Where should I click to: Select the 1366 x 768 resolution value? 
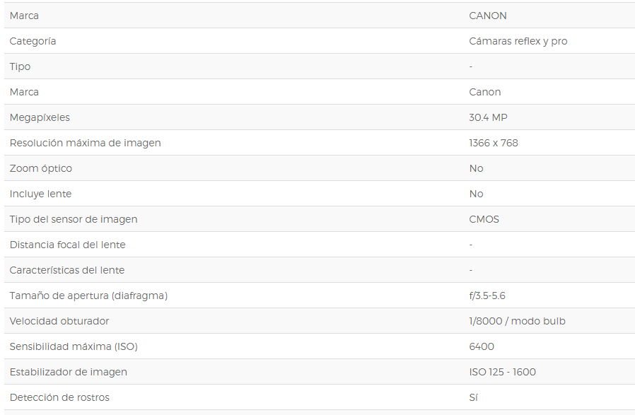[494, 144]
